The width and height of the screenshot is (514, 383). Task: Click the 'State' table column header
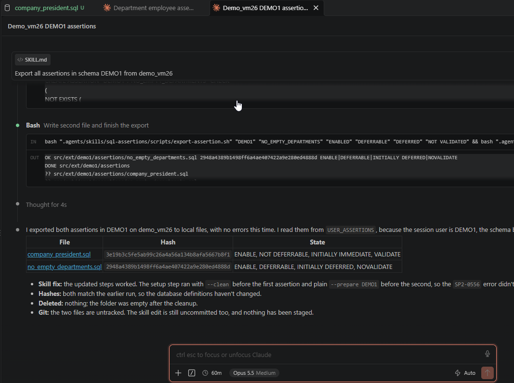pyautogui.click(x=317, y=242)
